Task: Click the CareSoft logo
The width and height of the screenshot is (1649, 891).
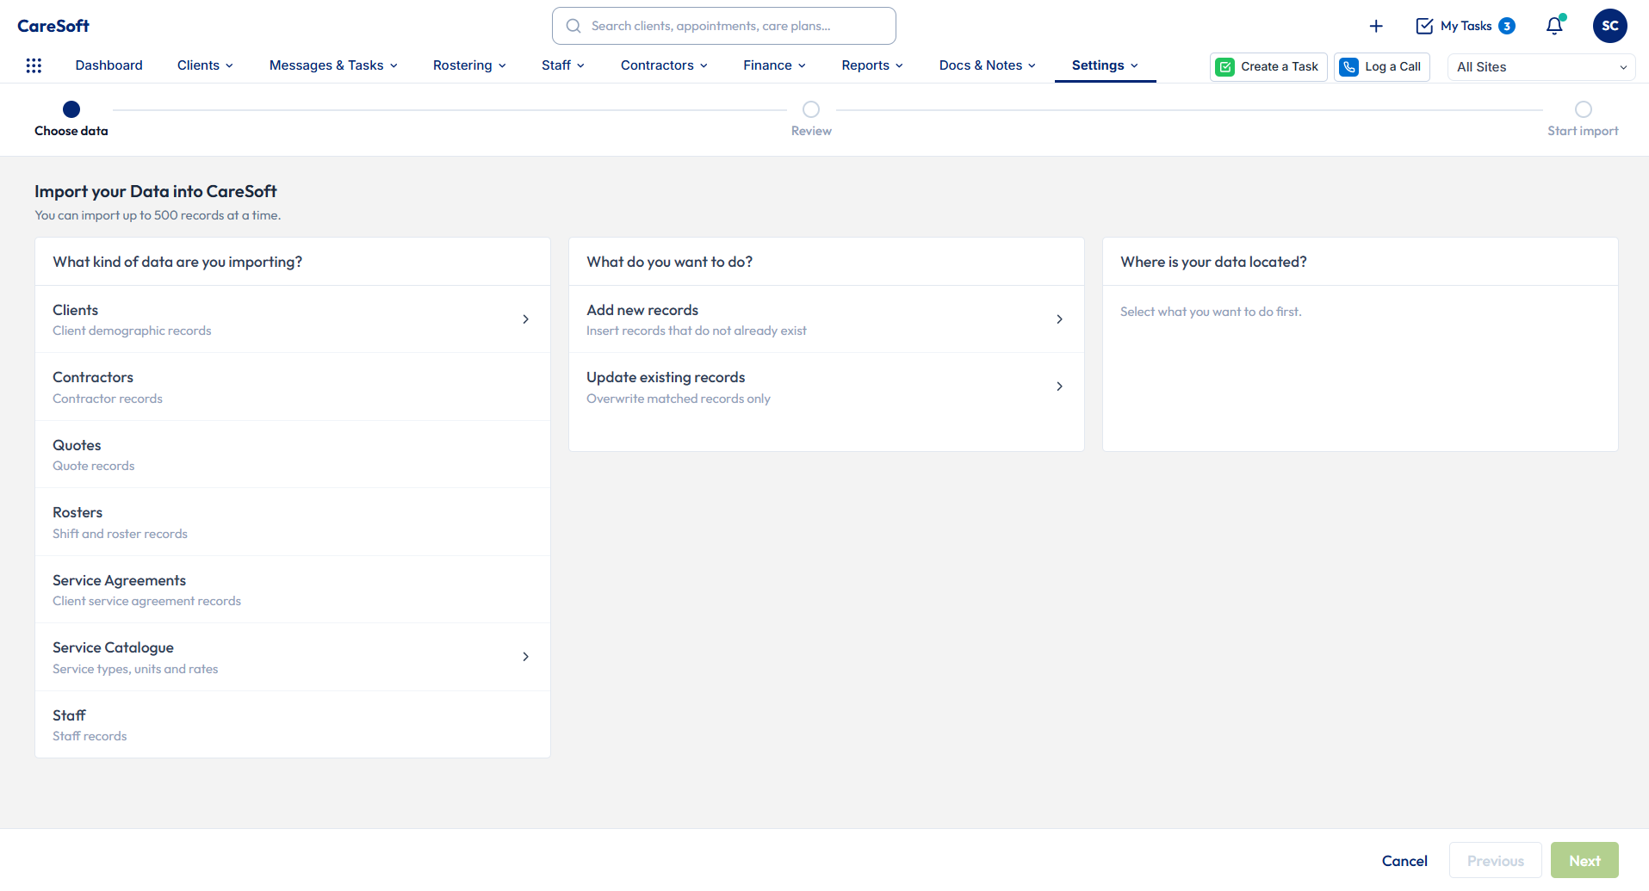Action: point(53,26)
